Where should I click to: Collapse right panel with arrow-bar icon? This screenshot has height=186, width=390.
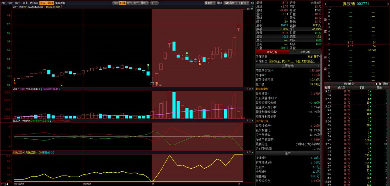point(252,3)
